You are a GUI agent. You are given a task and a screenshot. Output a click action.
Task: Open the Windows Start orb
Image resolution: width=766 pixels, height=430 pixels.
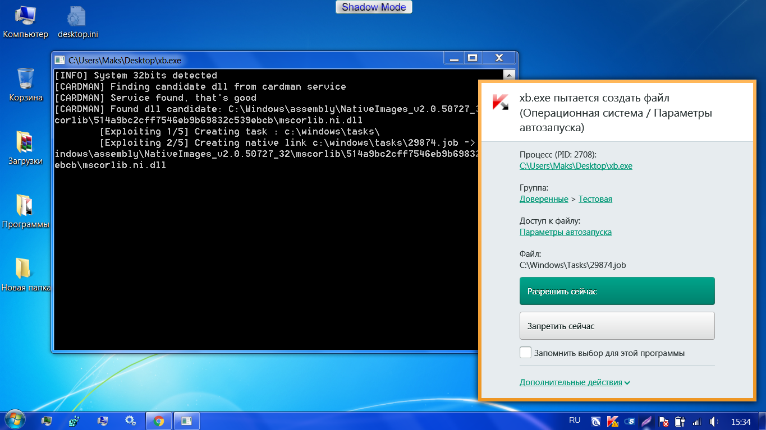15,420
